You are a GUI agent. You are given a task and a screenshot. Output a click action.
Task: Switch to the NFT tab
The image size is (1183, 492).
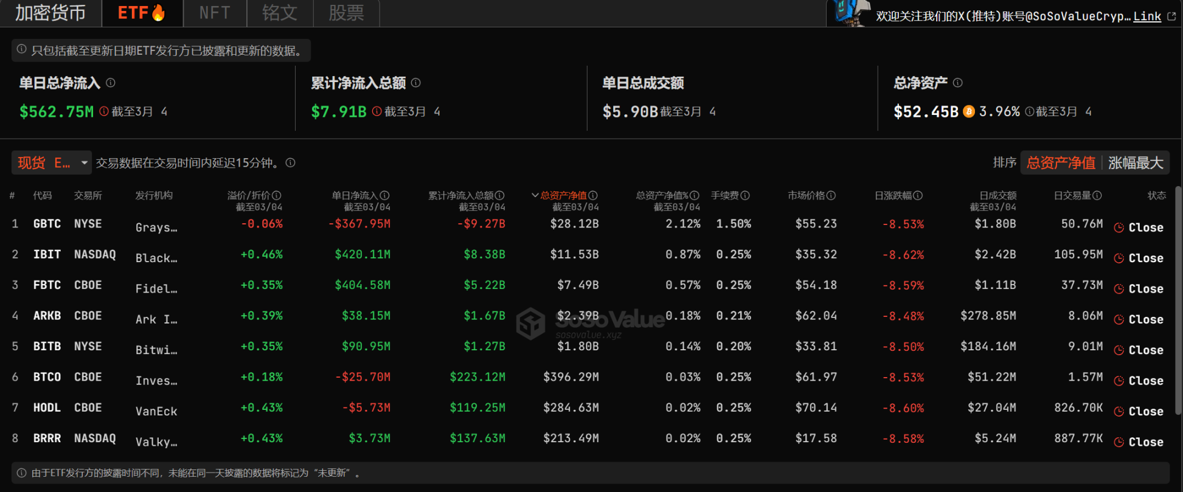coord(215,13)
